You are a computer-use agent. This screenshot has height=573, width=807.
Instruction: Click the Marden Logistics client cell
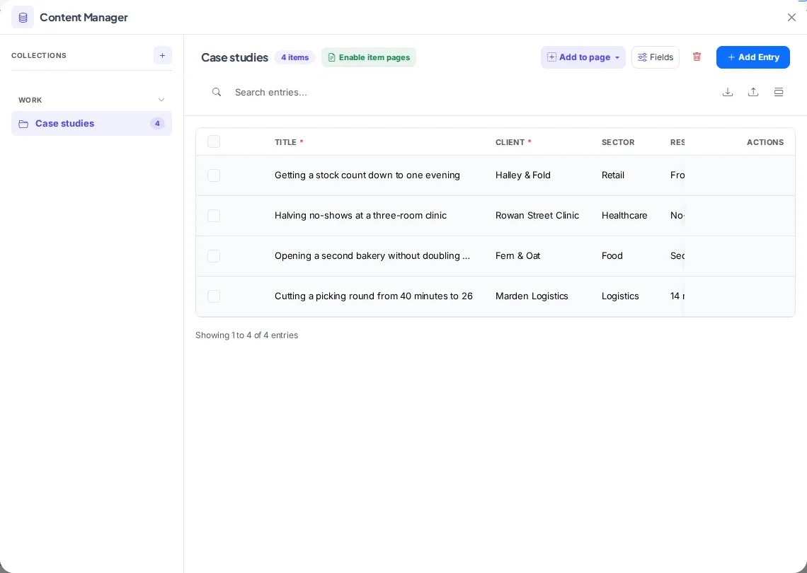532,296
